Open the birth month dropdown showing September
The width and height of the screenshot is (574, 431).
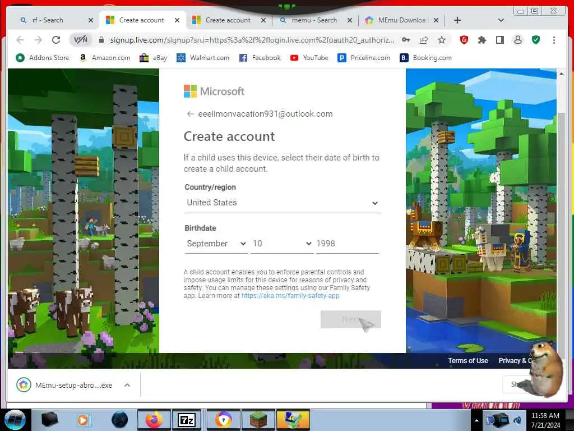pos(216,244)
